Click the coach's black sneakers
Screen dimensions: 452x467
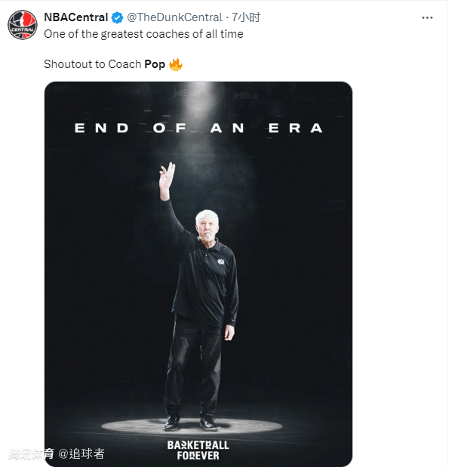(x=191, y=422)
